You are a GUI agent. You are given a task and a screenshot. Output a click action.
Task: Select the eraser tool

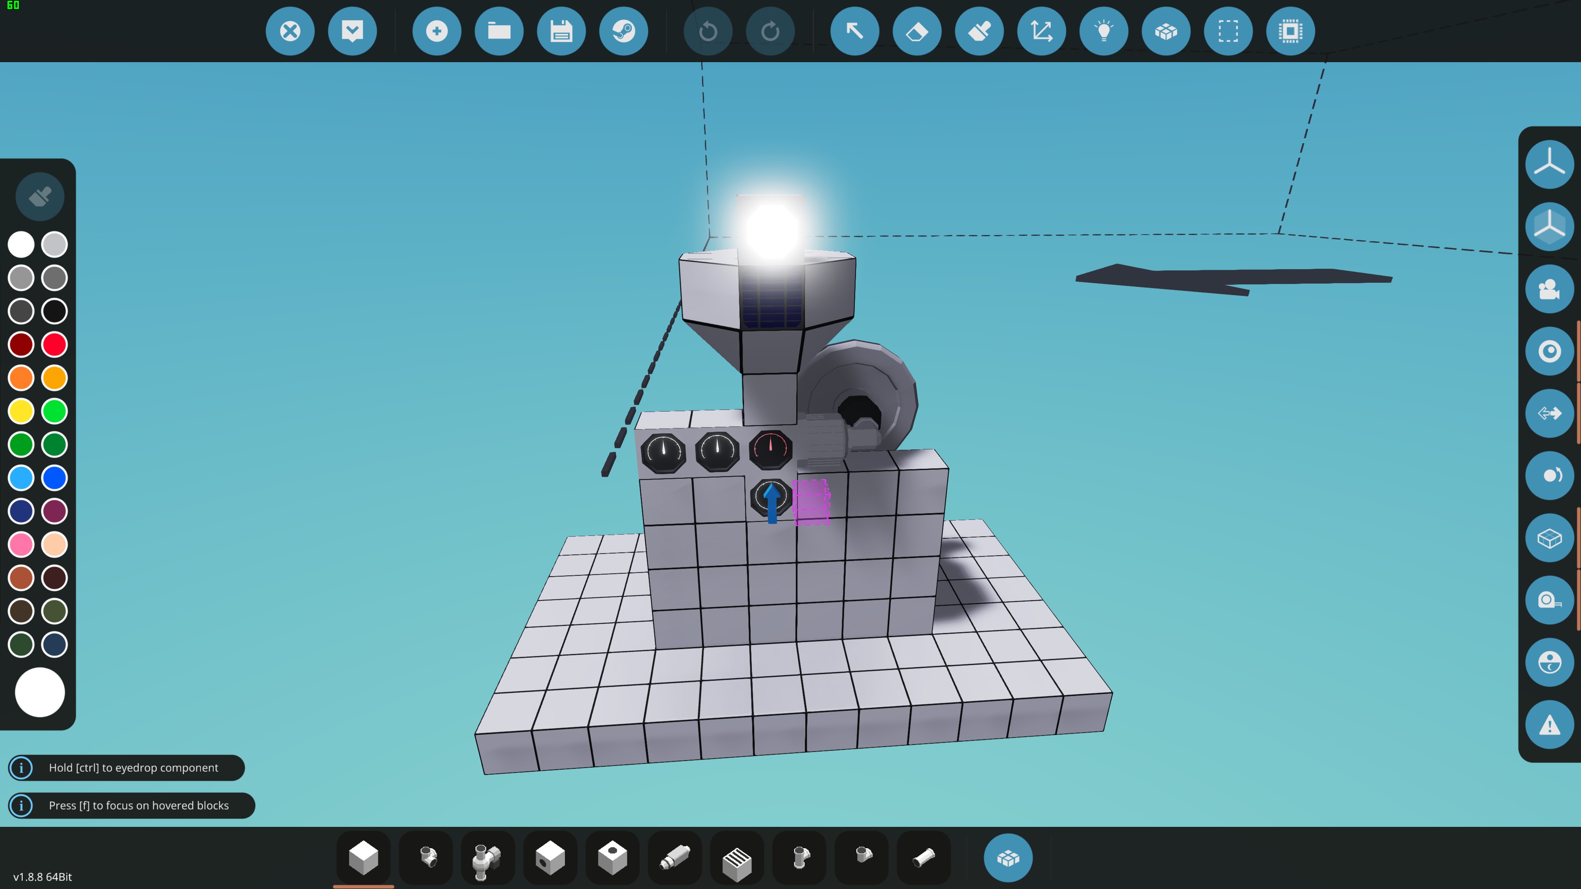coord(917,31)
